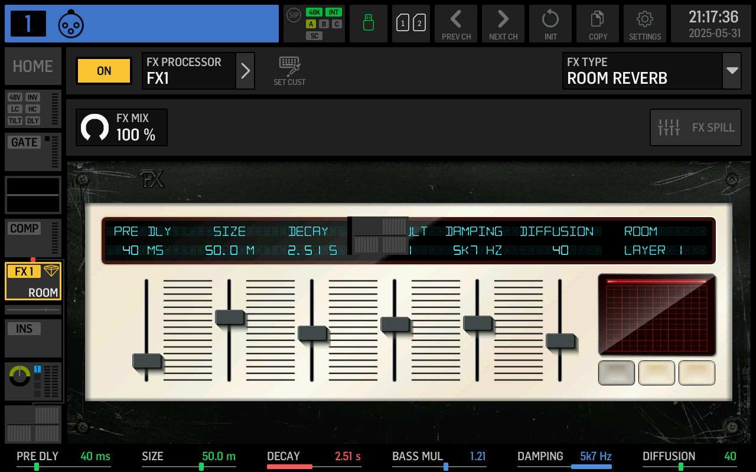
Task: Go to the HOME screen
Action: [32, 66]
